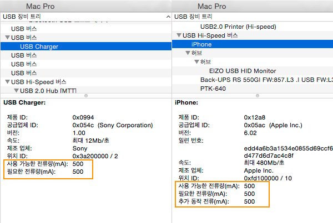Click the Sony Corporation vendor ID value
This screenshot has height=223, width=333.
pos(105,125)
